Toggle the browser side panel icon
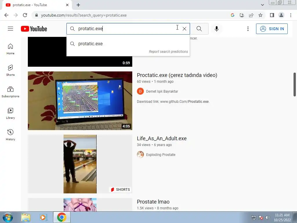The image size is (297, 223). point(272,15)
